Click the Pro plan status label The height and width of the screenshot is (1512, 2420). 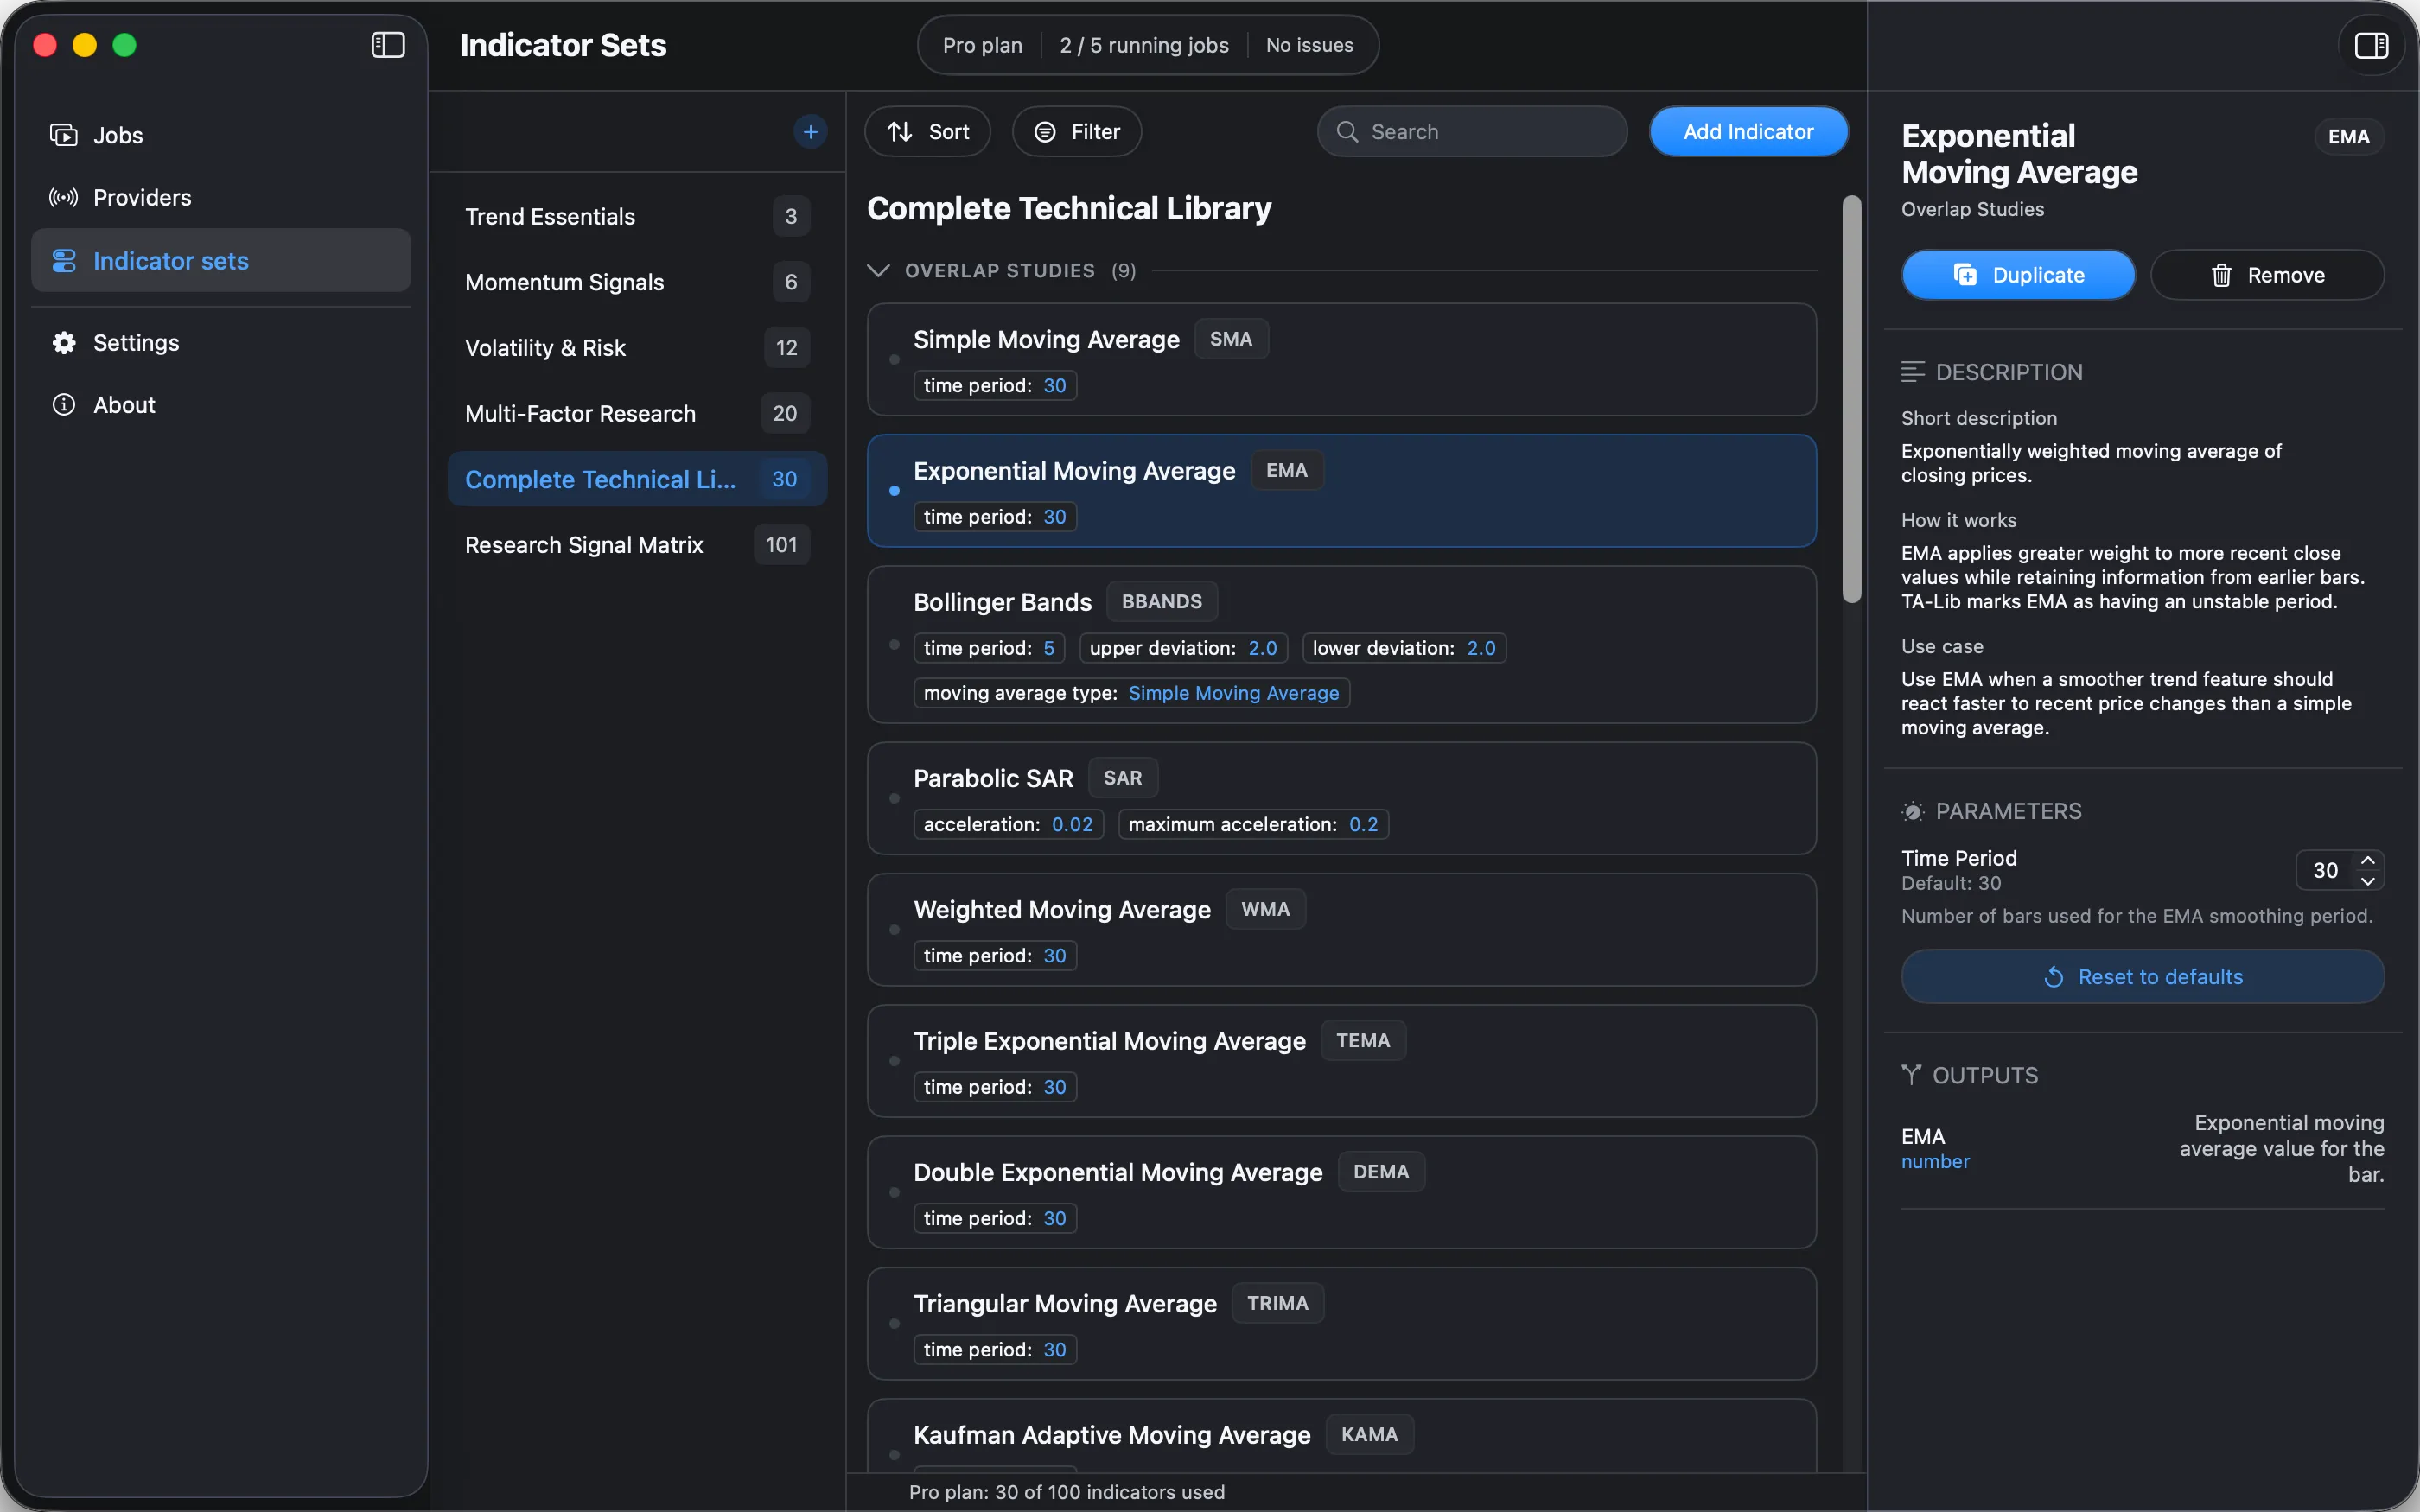point(982,45)
